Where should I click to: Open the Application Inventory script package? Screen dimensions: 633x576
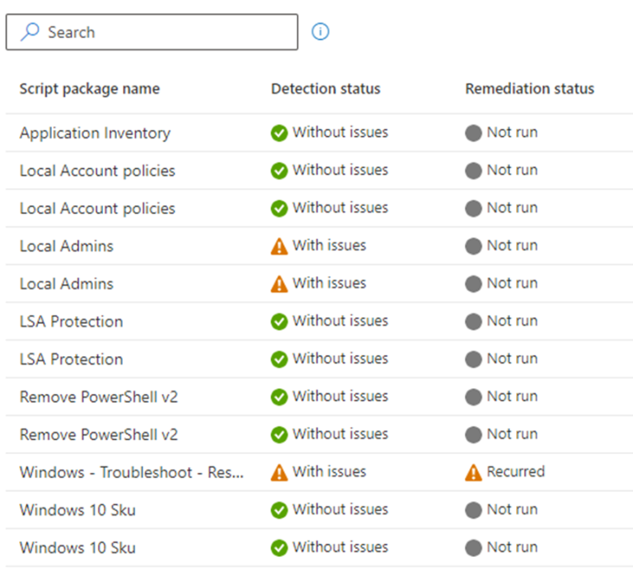(95, 133)
